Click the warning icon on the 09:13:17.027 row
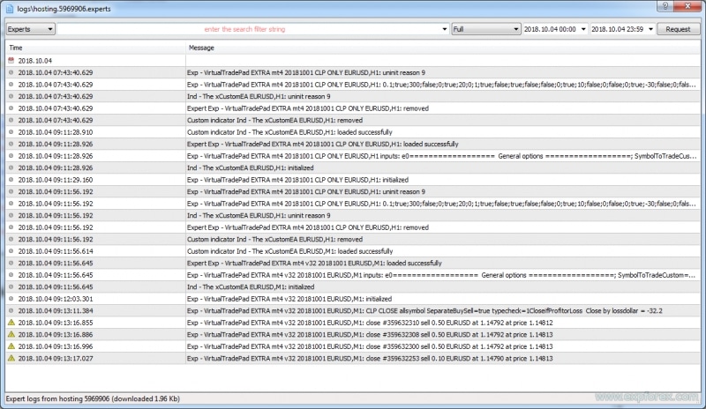The height and width of the screenshot is (409, 706). [10, 358]
